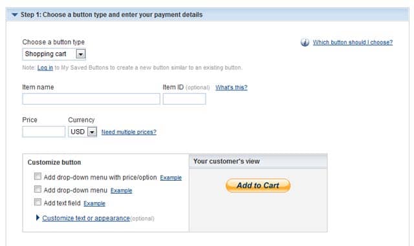Open Need multiple prices link
Image resolution: width=414 pixels, height=246 pixels.
tap(129, 132)
